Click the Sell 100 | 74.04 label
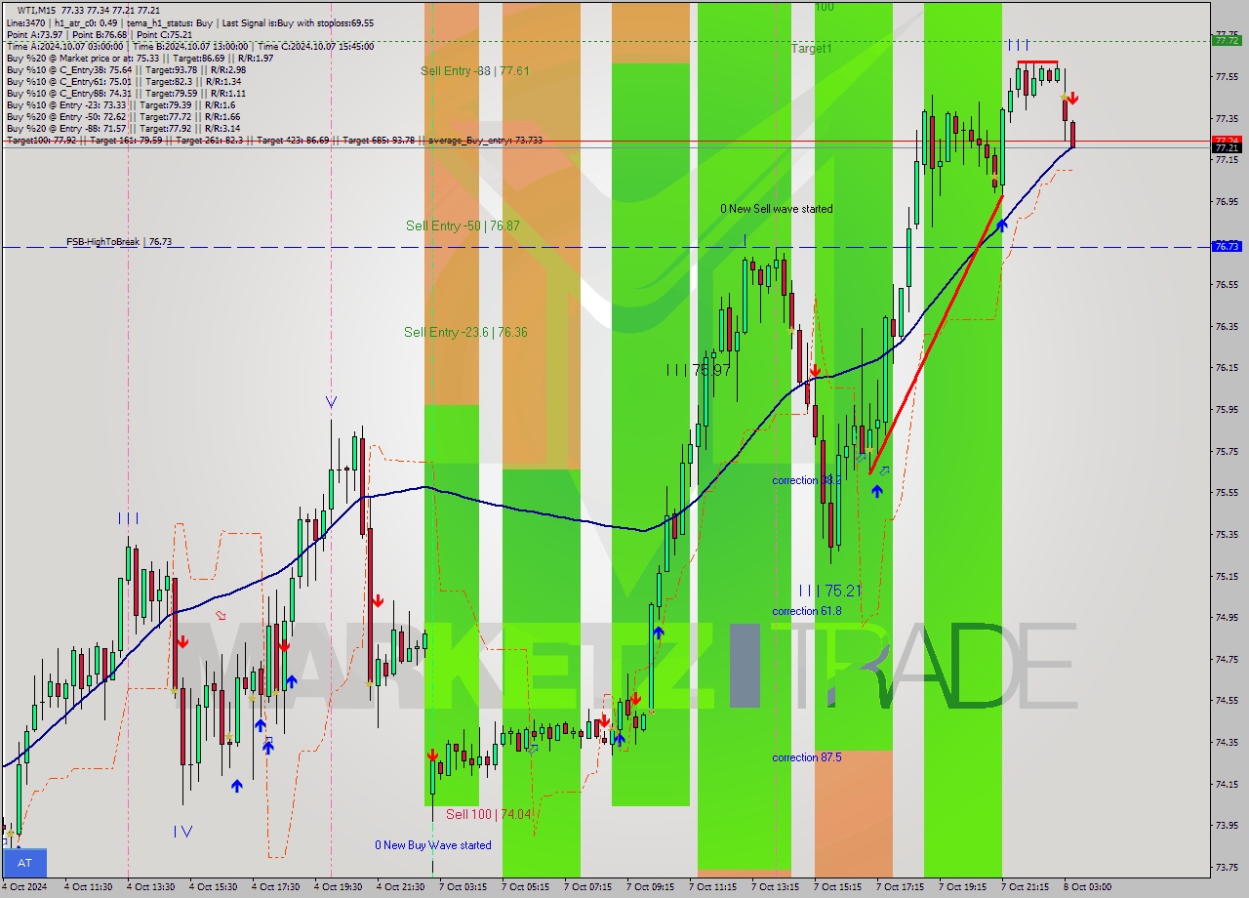This screenshot has width=1249, height=898. click(x=488, y=814)
